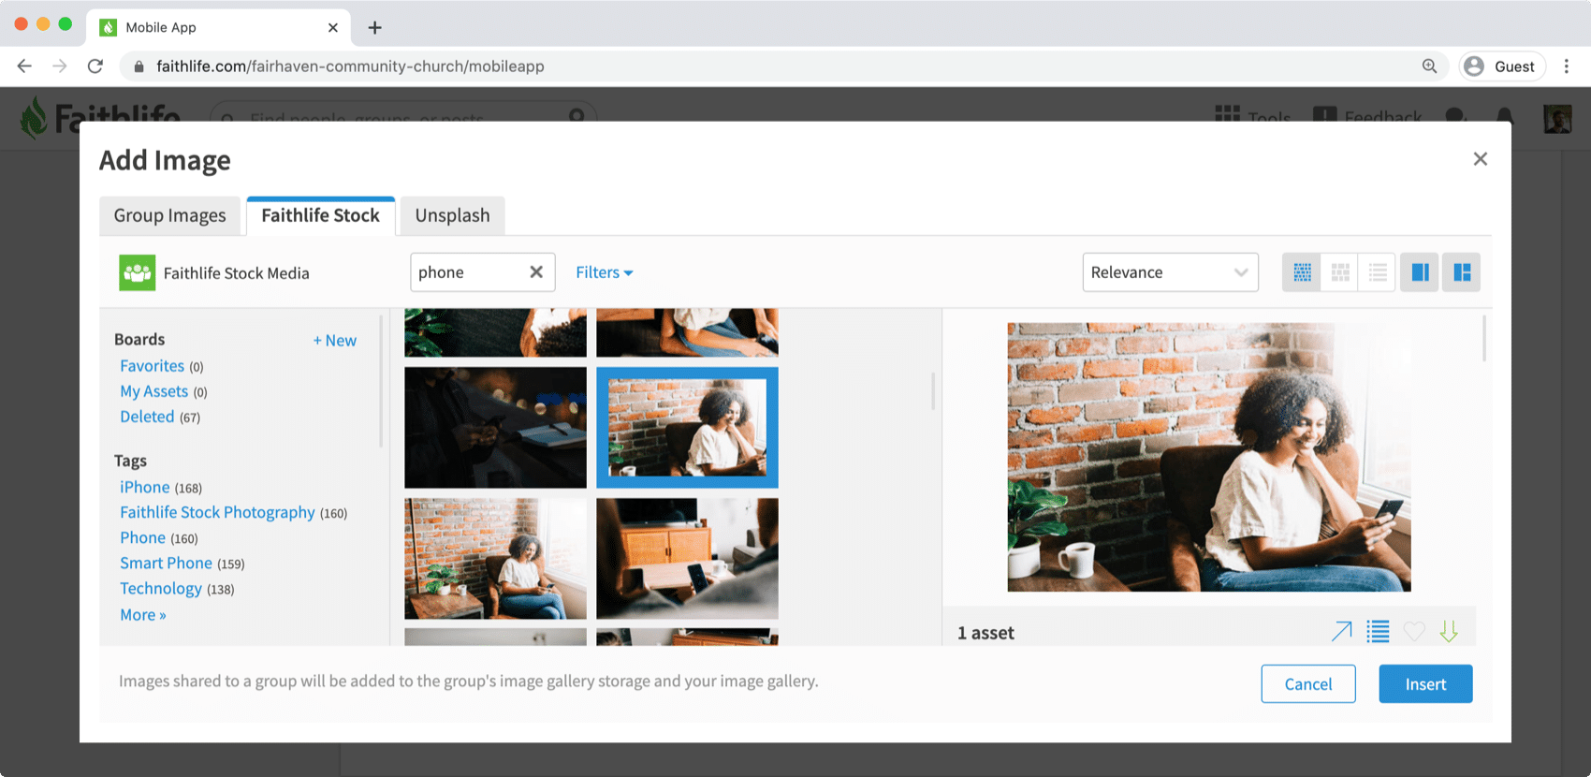Click the Faithlife Stock Media green logo

(x=138, y=272)
